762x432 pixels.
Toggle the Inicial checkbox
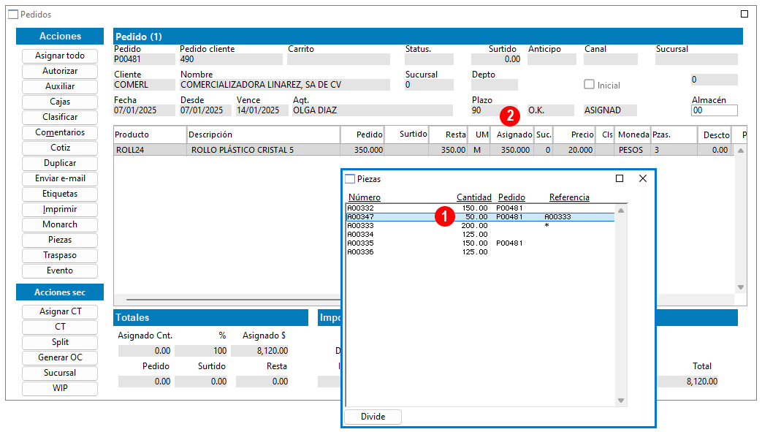589,85
